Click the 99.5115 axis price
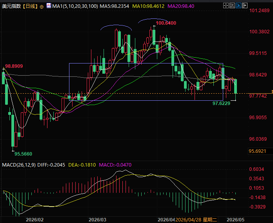 tap(258, 53)
